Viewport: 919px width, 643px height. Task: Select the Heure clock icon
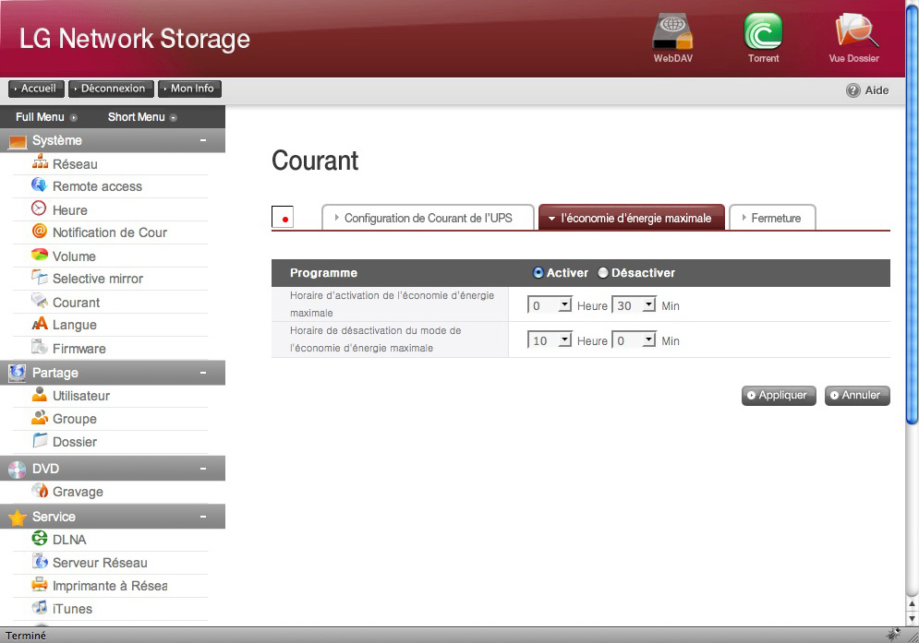tap(39, 209)
